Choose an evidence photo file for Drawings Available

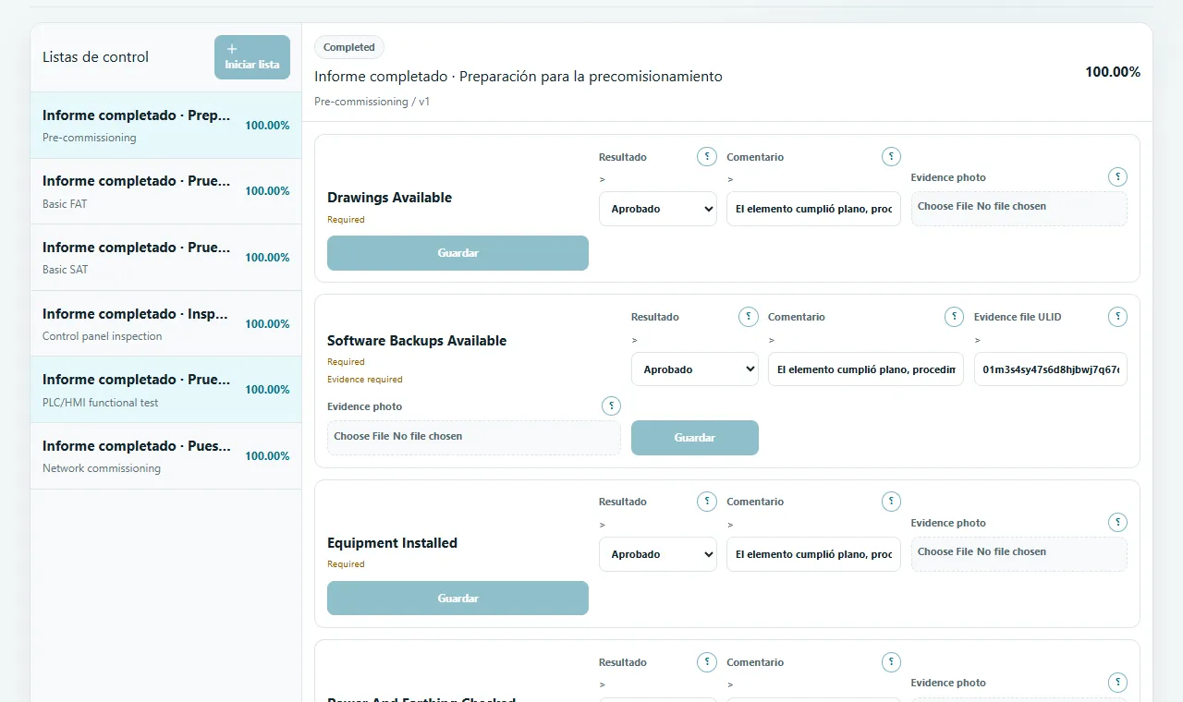tap(1019, 209)
